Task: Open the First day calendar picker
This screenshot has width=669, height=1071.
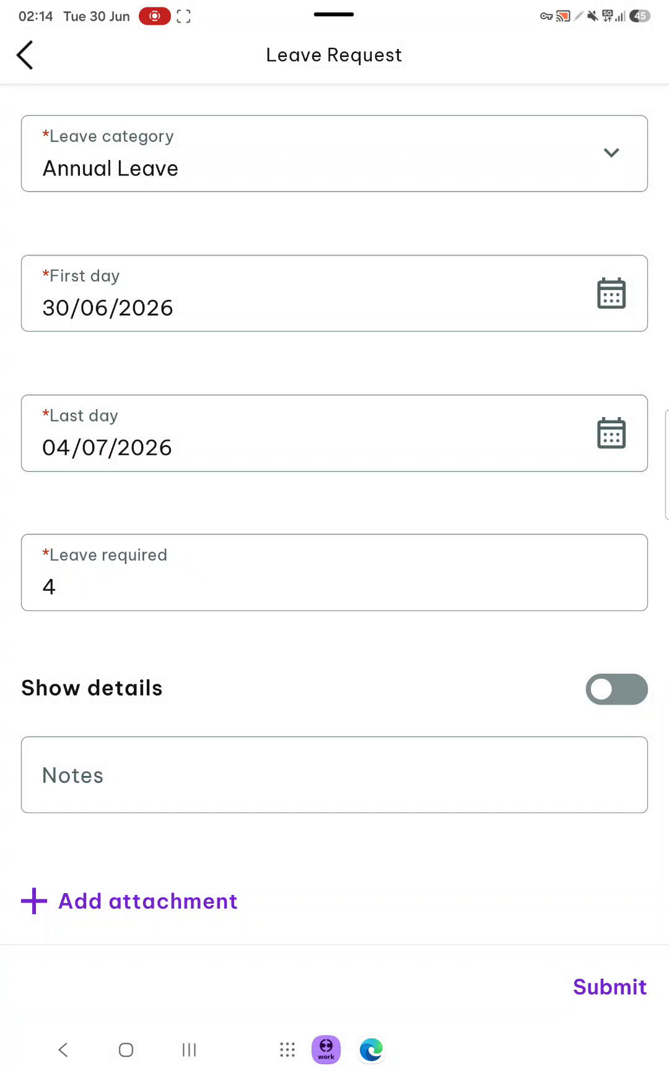Action: click(611, 293)
